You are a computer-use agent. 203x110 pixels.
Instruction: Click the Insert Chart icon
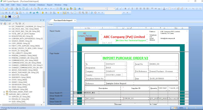34,13
